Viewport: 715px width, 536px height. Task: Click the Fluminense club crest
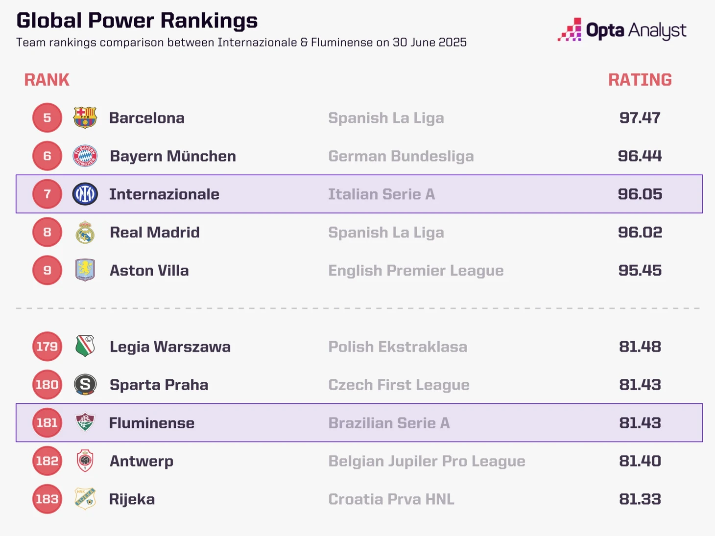click(85, 422)
